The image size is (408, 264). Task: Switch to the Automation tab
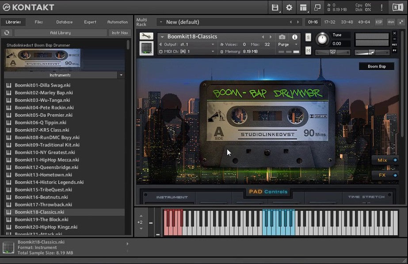coord(117,22)
